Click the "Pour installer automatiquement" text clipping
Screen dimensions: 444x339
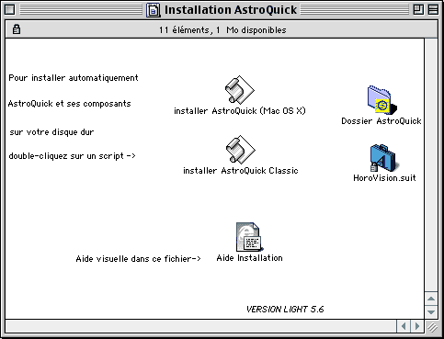point(74,78)
